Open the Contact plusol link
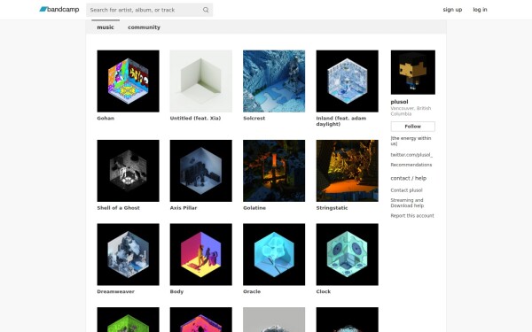The image size is (532, 332). click(x=406, y=190)
